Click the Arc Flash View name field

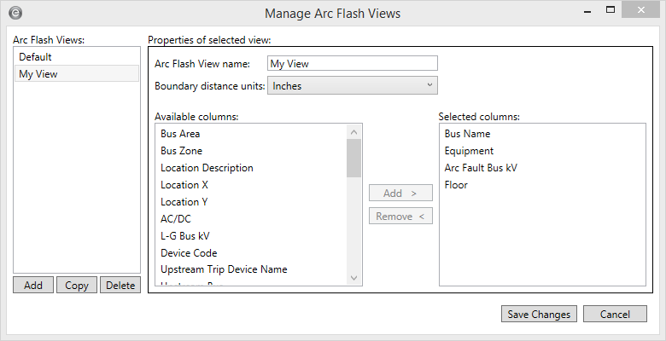(x=352, y=63)
